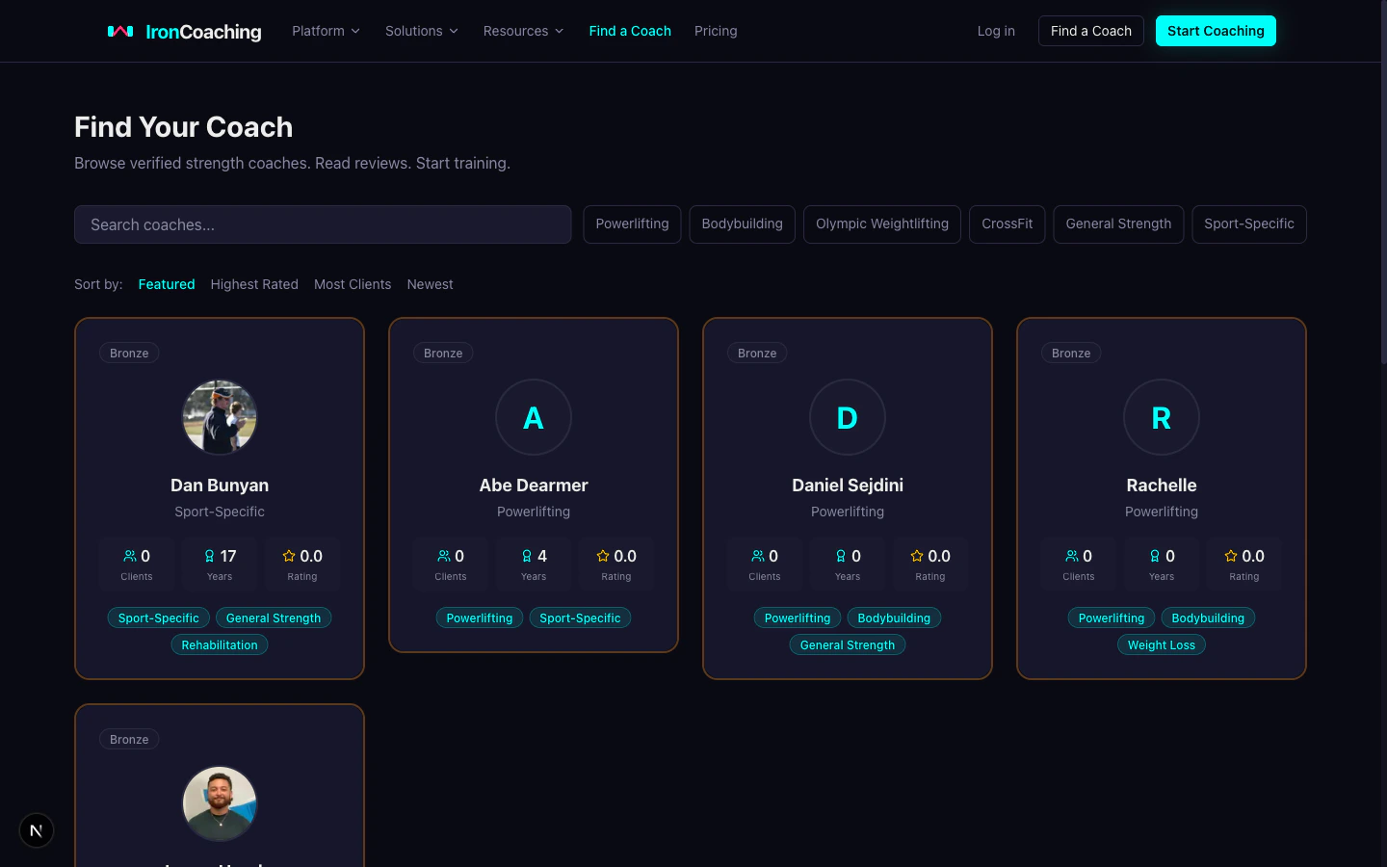
Task: Click the clients icon on Abe Dearmer's card
Action: tap(445, 556)
